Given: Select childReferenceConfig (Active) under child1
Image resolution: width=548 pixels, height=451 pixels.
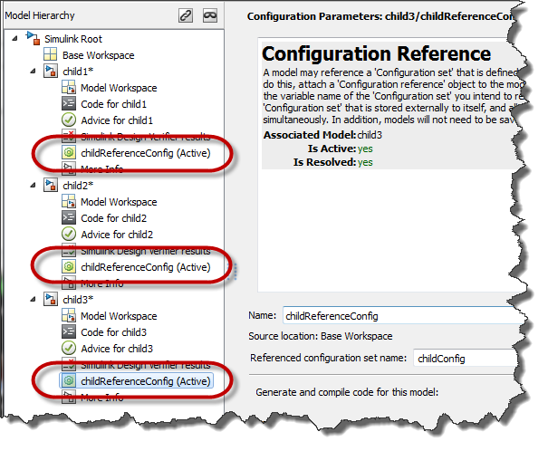Looking at the screenshot, I should pyautogui.click(x=145, y=153).
